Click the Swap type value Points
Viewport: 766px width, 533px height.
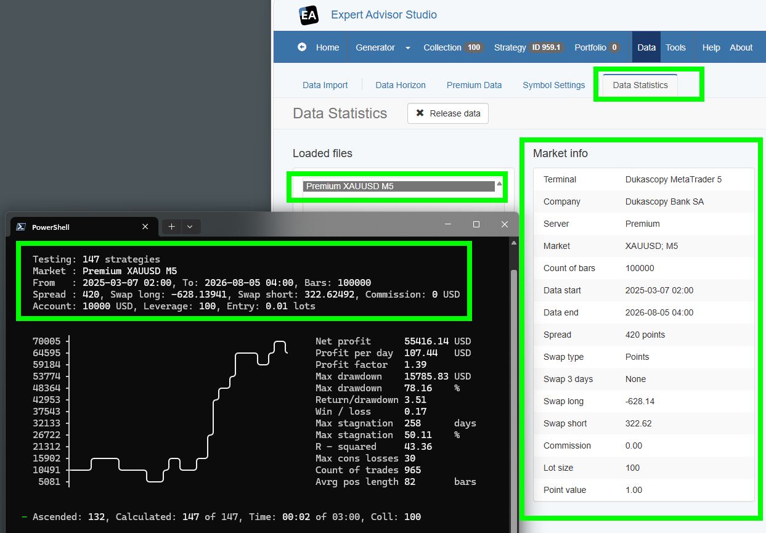637,357
